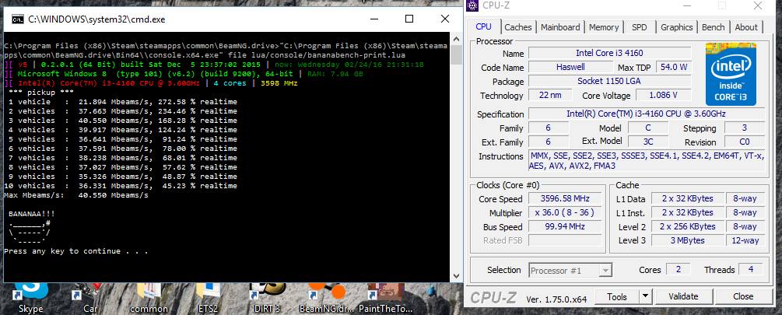Click the Code Name value Haswell
Image resolution: width=782 pixels, height=315 pixels.
click(x=570, y=67)
